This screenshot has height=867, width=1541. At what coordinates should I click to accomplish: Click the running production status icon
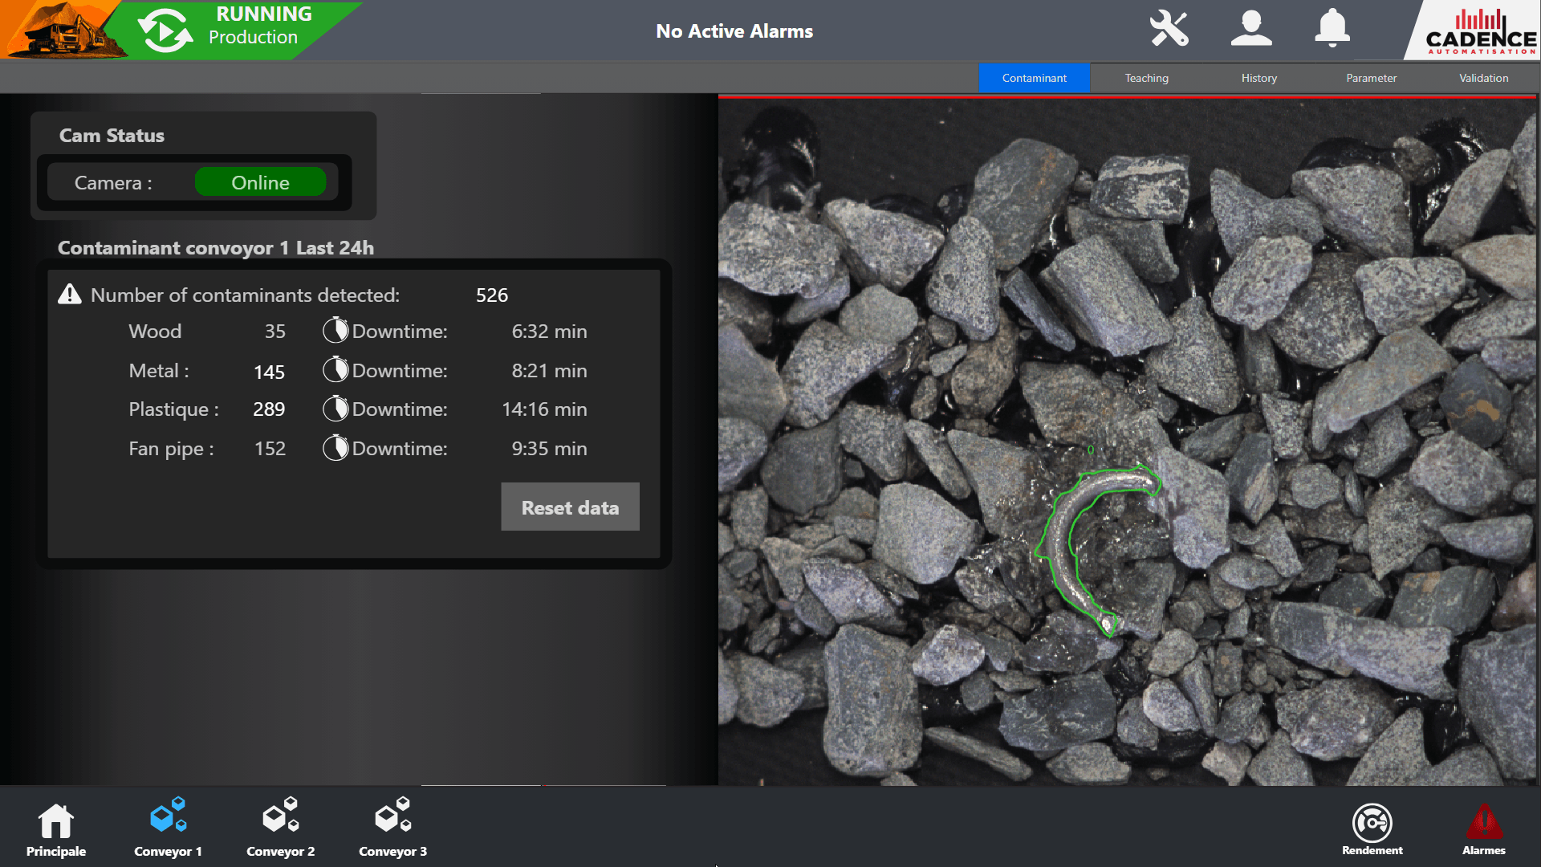pos(165,31)
